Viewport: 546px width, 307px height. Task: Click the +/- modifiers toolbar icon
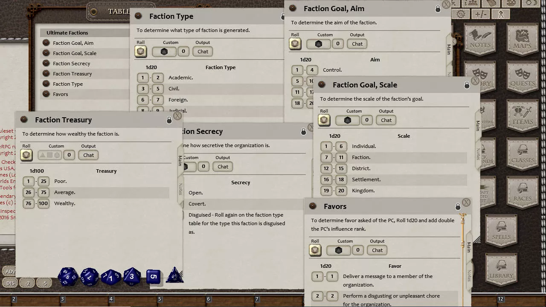coord(481,14)
